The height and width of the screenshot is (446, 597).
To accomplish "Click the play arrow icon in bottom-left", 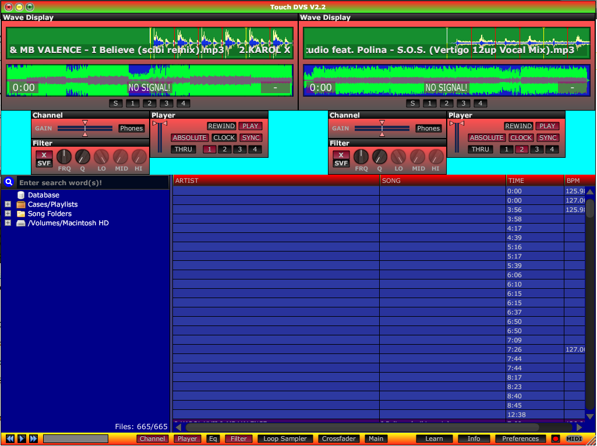I will tap(22, 438).
